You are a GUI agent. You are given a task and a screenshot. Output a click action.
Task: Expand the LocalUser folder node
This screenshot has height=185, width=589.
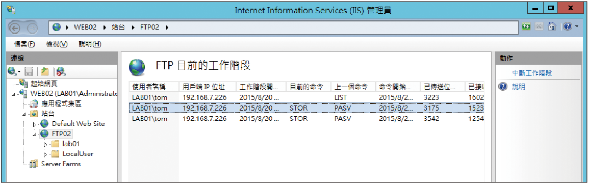click(x=45, y=154)
